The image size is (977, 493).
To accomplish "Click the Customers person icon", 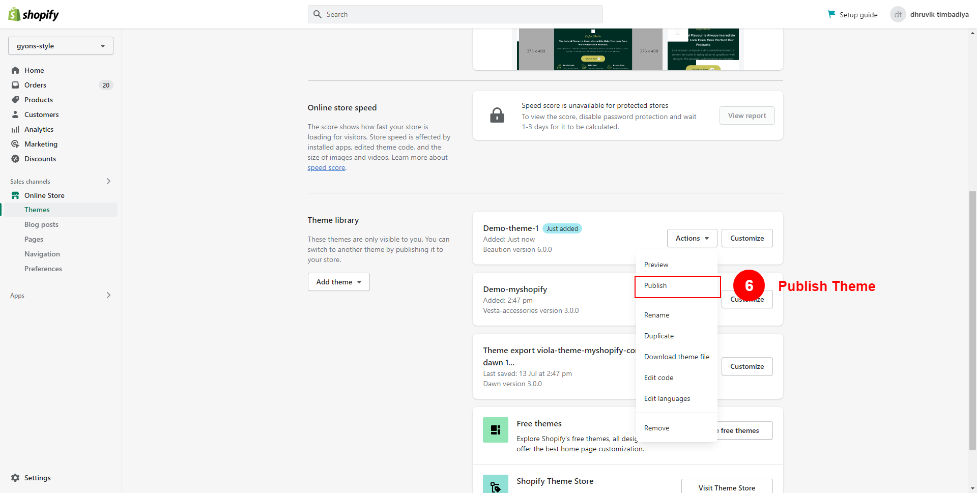I will [x=15, y=114].
